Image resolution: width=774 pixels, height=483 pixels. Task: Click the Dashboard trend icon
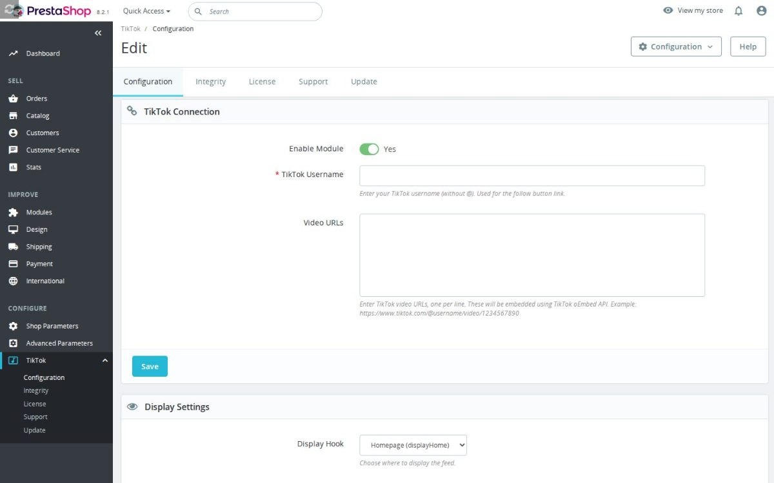coord(13,53)
